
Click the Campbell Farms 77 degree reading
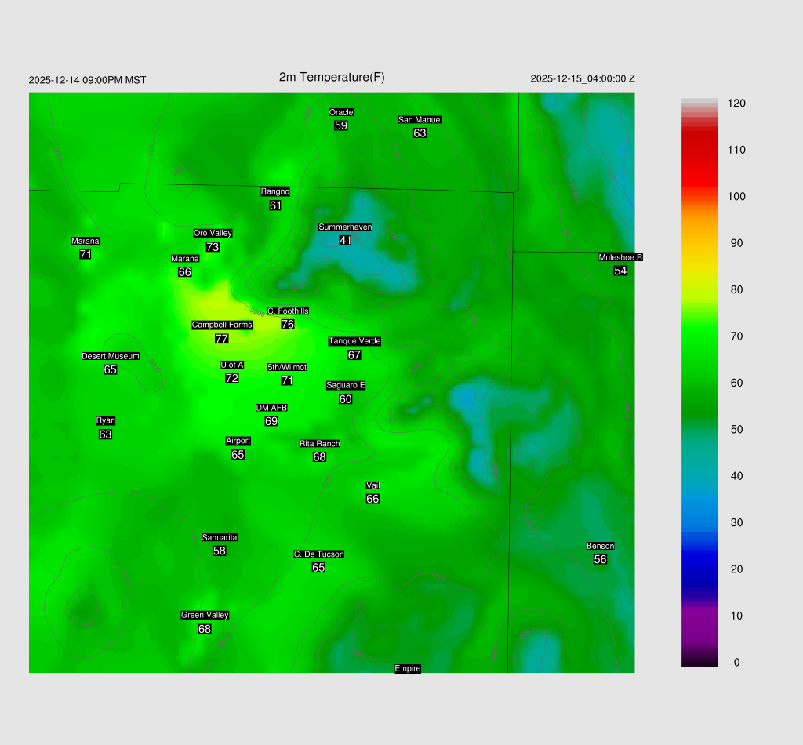click(x=221, y=339)
